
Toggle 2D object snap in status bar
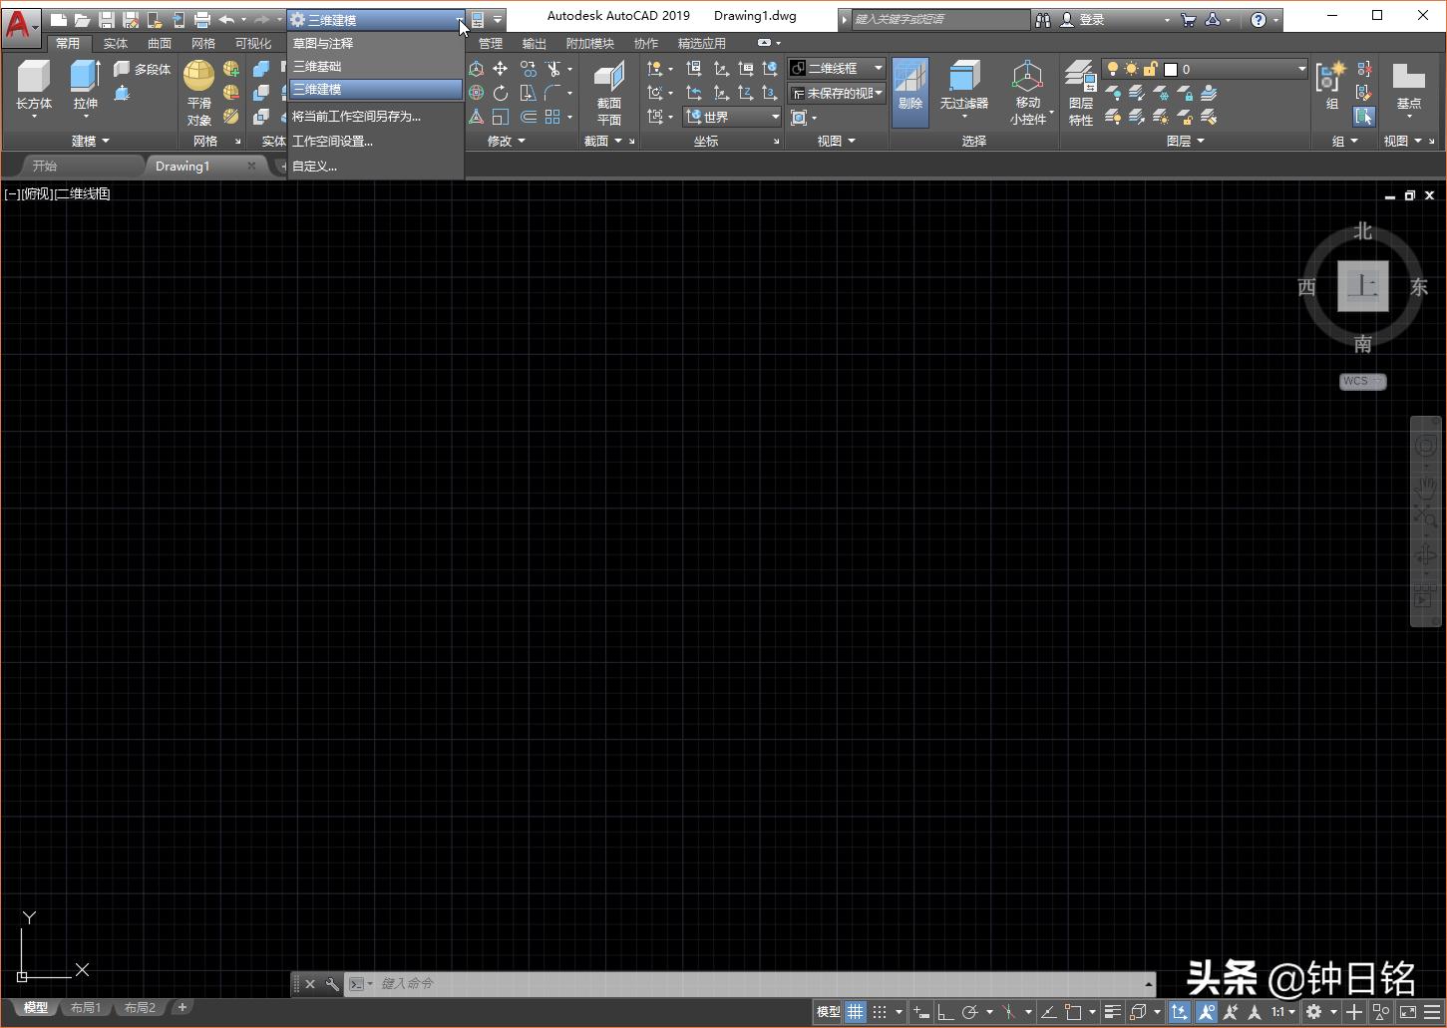(x=1073, y=1012)
